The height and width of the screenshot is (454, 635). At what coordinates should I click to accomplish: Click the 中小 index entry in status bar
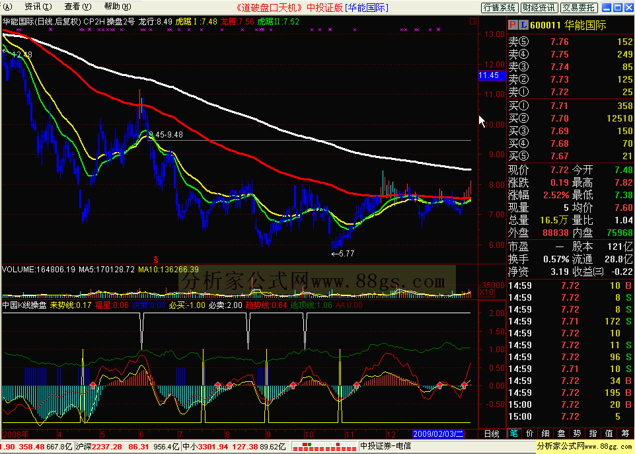(234, 447)
